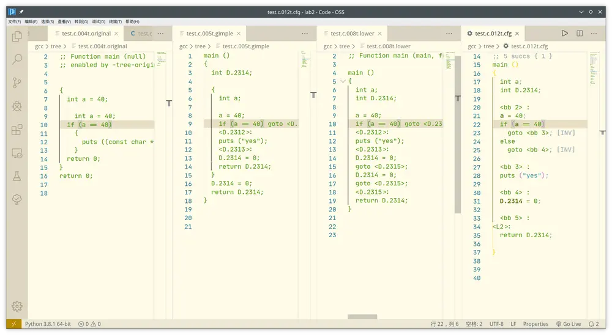This screenshot has width=612, height=335.
Task: Select the test.c.008t.lower tab
Action: (x=352, y=34)
